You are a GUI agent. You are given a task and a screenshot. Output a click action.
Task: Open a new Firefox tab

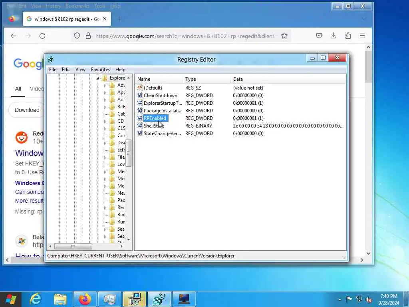coord(119,19)
